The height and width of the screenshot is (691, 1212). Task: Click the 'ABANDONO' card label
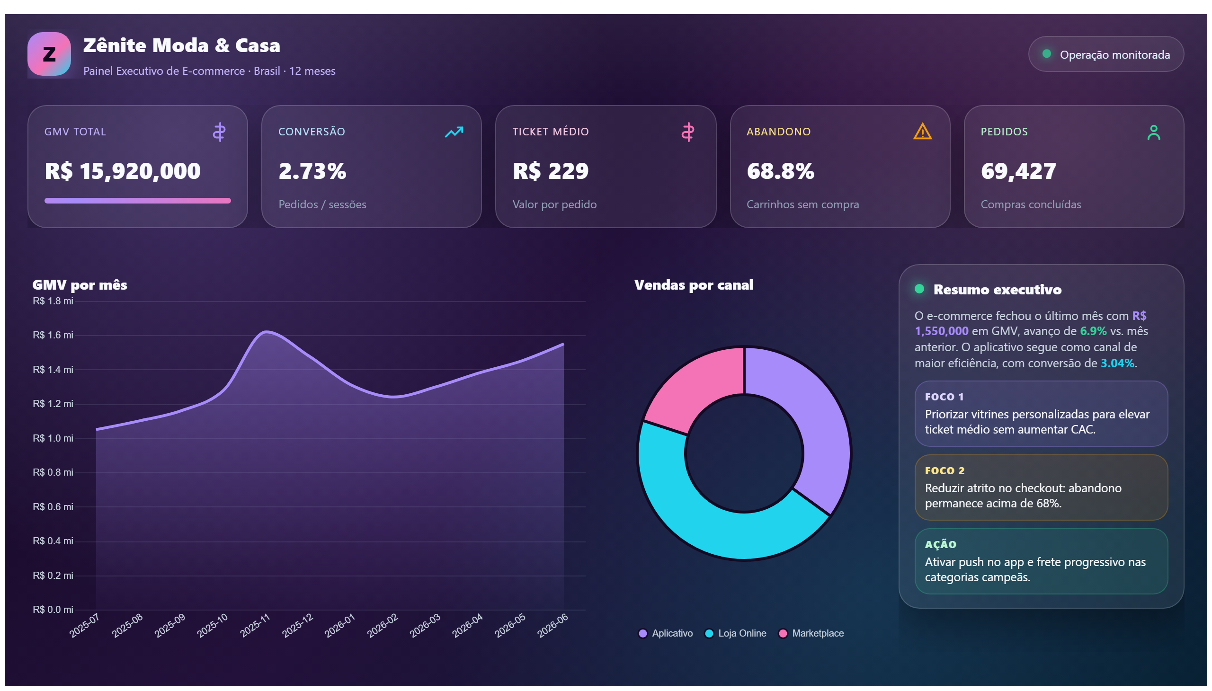pyautogui.click(x=778, y=132)
